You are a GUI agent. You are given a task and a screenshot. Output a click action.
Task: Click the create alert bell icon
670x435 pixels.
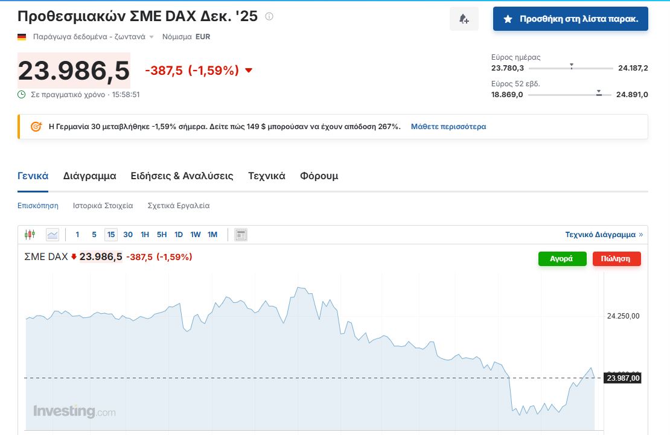pyautogui.click(x=464, y=19)
